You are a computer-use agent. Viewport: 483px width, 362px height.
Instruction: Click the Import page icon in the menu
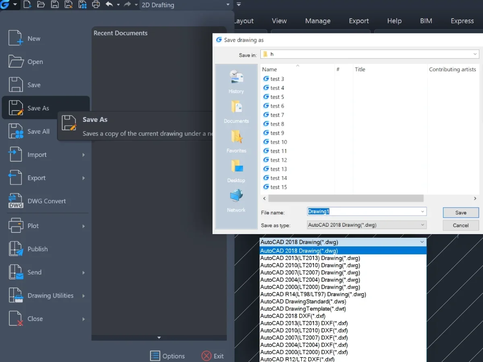click(x=15, y=154)
